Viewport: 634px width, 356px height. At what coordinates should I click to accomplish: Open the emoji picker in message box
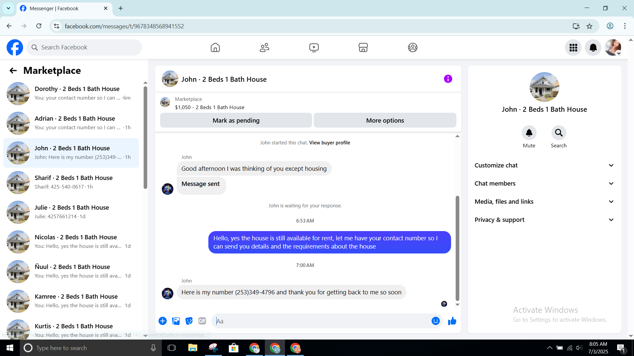click(x=436, y=321)
